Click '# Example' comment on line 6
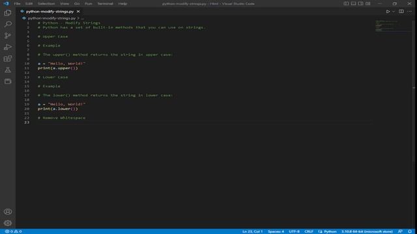 (x=49, y=45)
